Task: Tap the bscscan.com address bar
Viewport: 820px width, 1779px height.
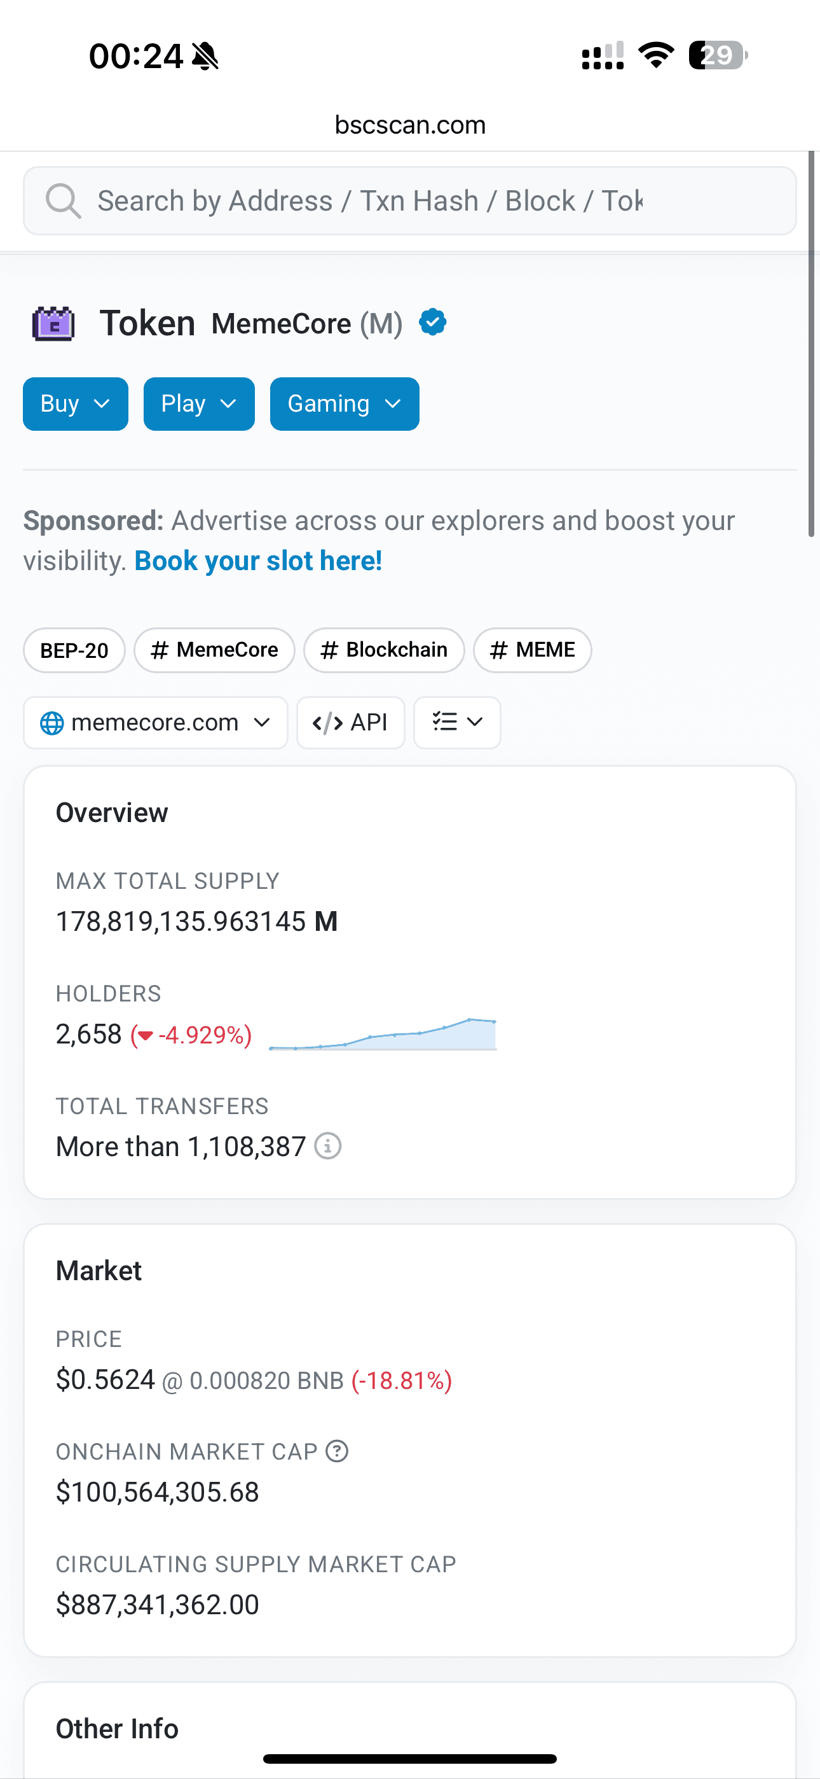Action: pos(410,125)
